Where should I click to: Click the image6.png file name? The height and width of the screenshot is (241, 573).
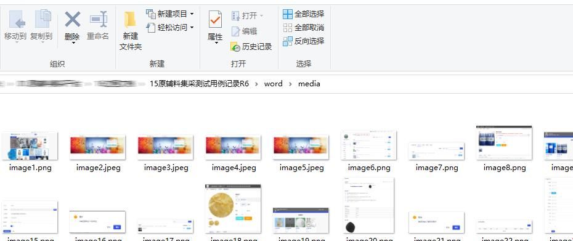point(369,168)
